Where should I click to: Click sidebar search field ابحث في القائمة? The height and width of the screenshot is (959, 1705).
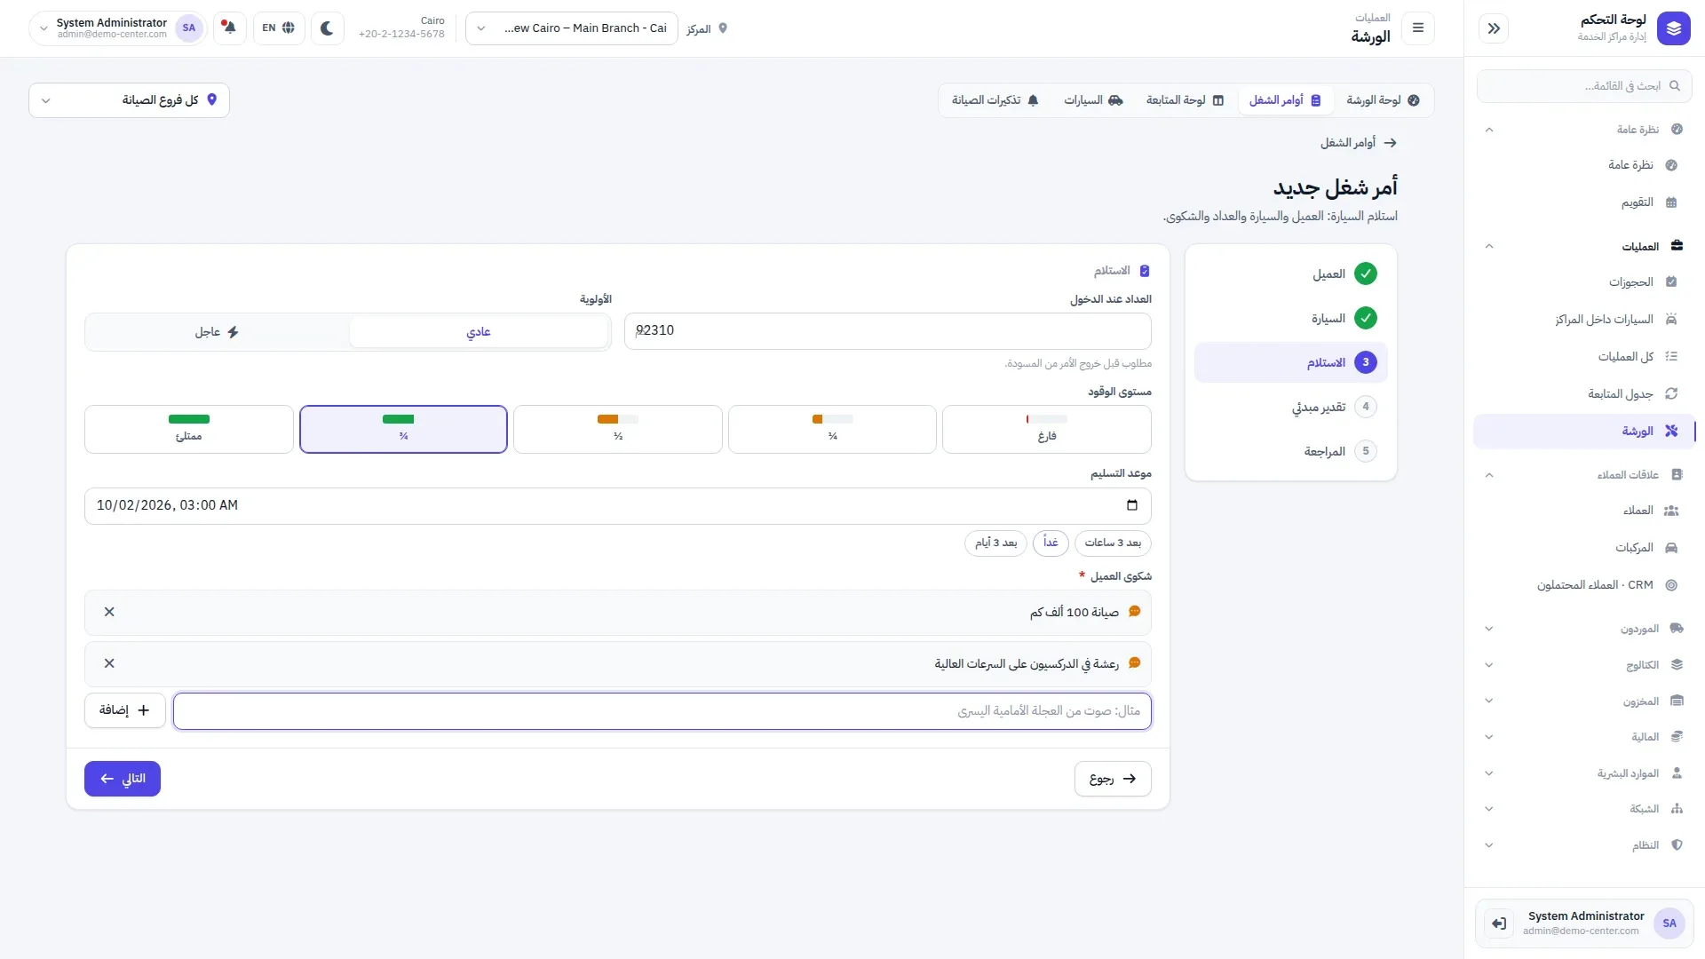(x=1583, y=86)
